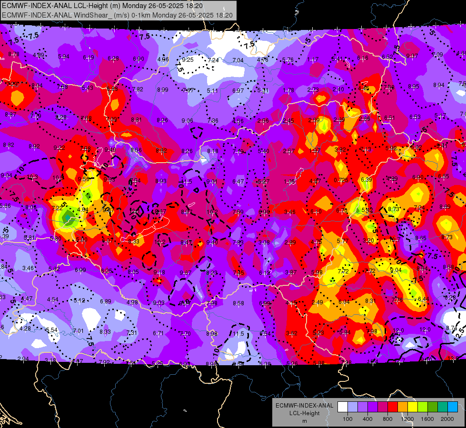
Task: Click the legend tick label 1200
Action: 407,419
